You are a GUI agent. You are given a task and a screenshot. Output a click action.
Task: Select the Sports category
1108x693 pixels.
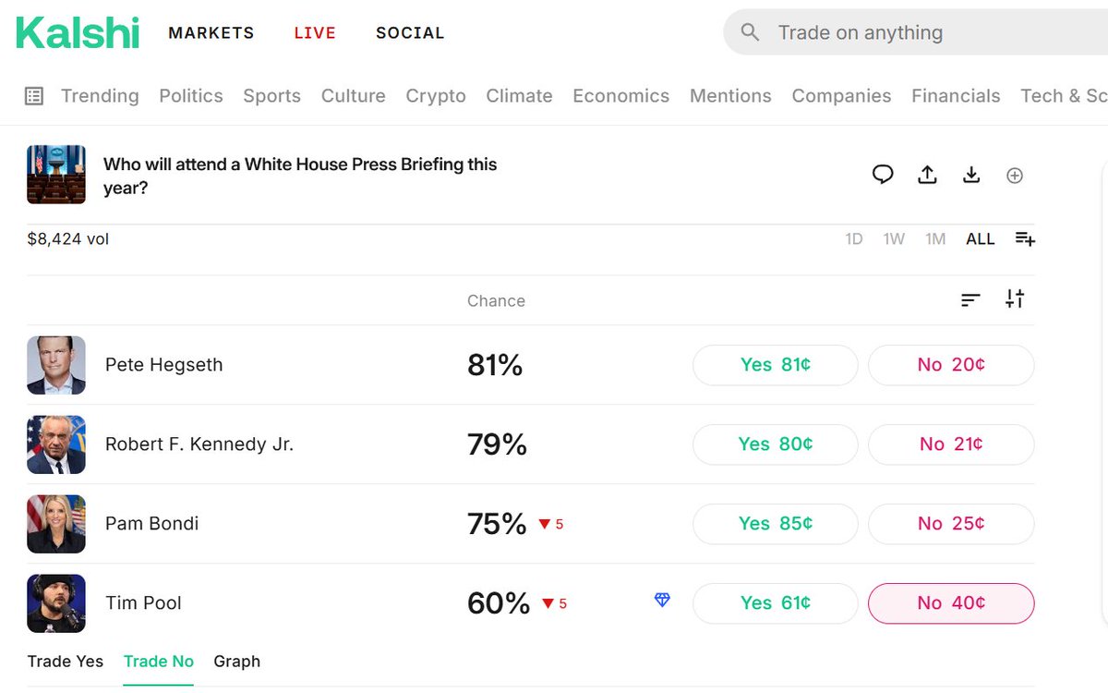coord(272,96)
